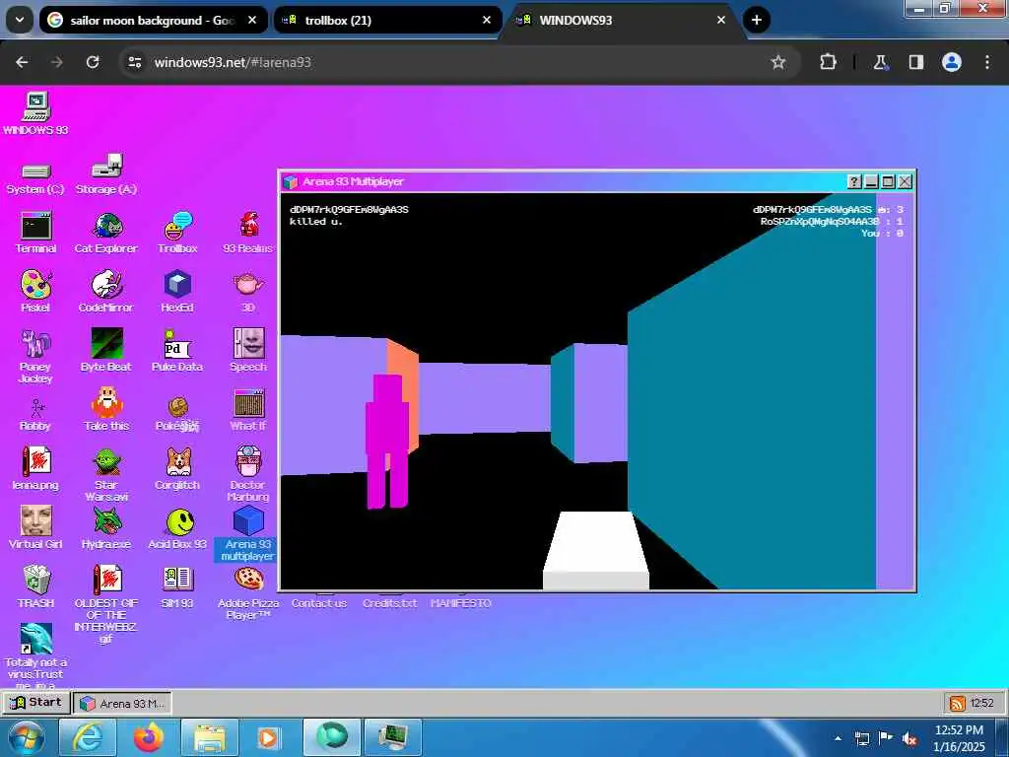Open the Credits.txt desktop label
Image resolution: width=1009 pixels, height=757 pixels.
[390, 603]
